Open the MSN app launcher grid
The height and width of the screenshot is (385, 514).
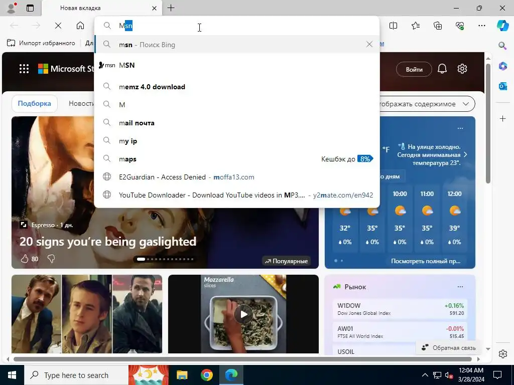click(24, 69)
